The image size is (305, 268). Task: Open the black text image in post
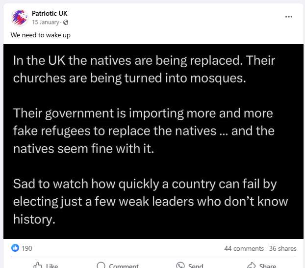coord(152,141)
